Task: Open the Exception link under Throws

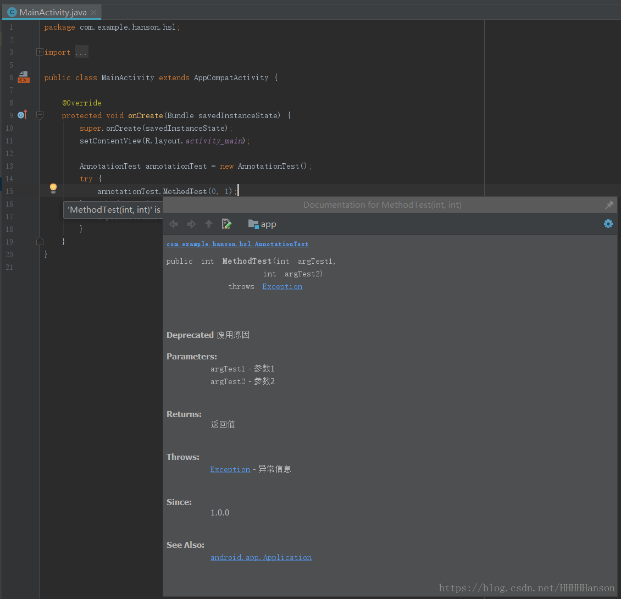Action: coord(230,469)
